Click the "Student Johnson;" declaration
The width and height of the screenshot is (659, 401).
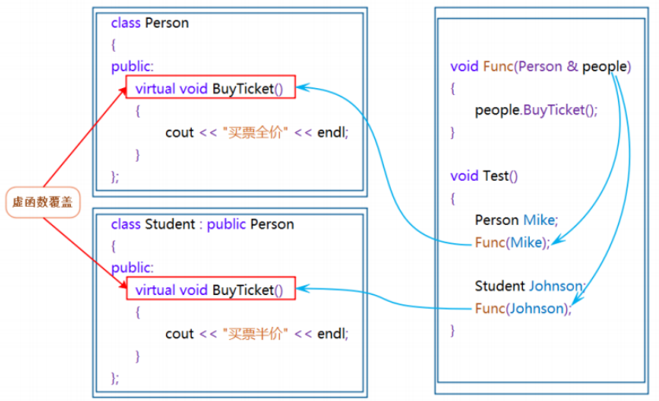point(529,286)
